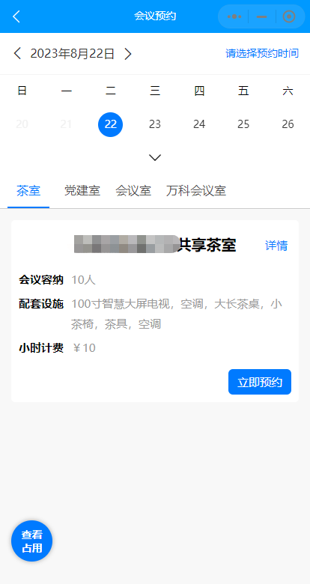Tap the circular close icon in the capsule
Image resolution: width=310 pixels, height=584 pixels.
click(x=289, y=16)
